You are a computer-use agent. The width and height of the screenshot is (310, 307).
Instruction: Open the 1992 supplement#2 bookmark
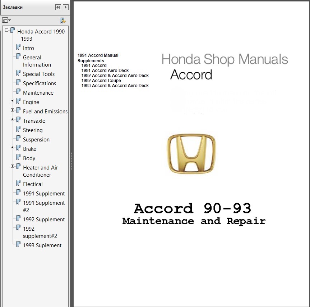(x=40, y=232)
